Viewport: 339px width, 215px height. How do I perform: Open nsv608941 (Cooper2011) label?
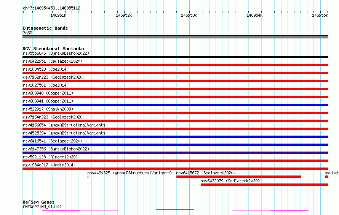pos(48,101)
